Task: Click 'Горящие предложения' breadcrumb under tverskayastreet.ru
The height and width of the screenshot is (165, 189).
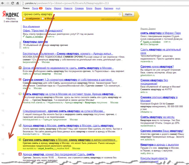Action: pyautogui.click(x=55, y=120)
